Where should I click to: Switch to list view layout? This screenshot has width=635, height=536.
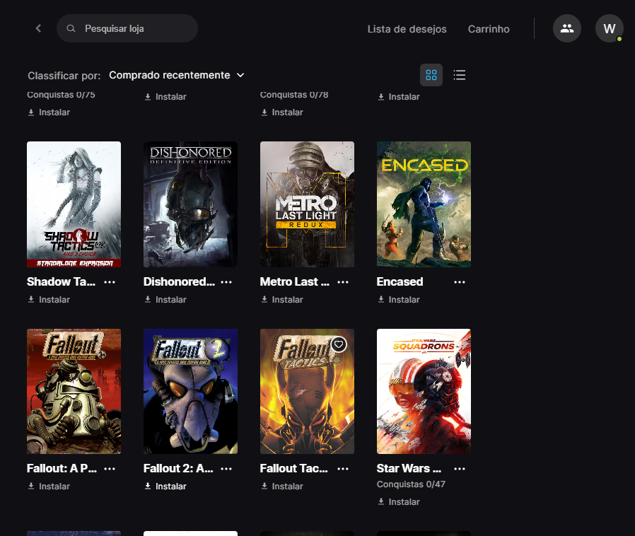460,75
